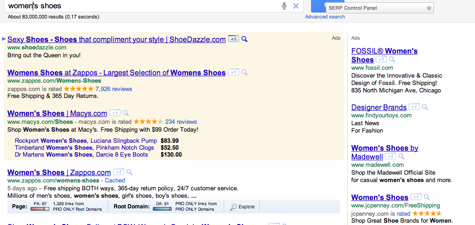
Task: Open Women's Shoes by Madewell sidebar ad
Action: tap(385, 152)
